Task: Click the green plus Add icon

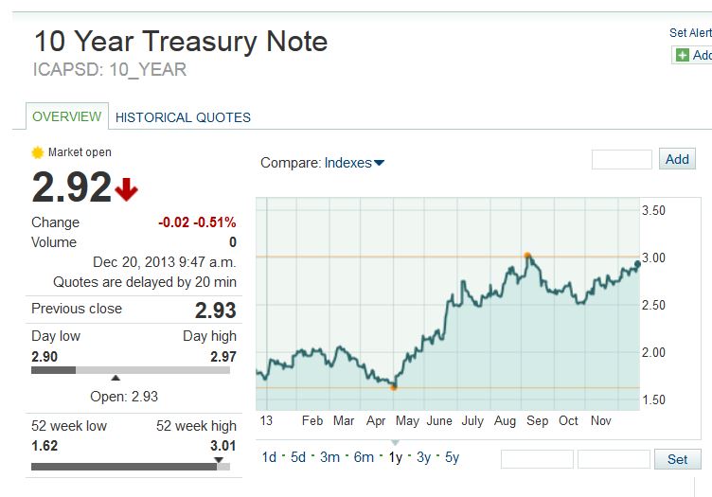Action: point(682,55)
